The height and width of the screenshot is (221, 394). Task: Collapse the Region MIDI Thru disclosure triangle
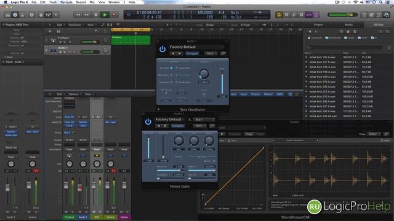(4, 25)
